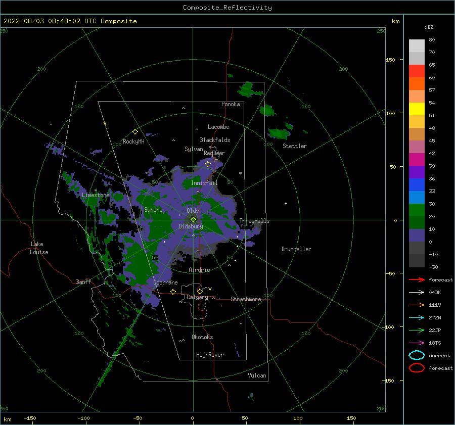This screenshot has width=455, height=425.
Task: Click the green radar echo near Stettler
Action: pyautogui.click(x=279, y=133)
